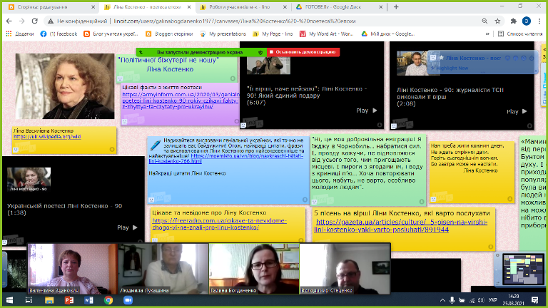The height and width of the screenshot is (308, 548).
Task: Open Zoom from the taskbar
Action: click(x=128, y=300)
